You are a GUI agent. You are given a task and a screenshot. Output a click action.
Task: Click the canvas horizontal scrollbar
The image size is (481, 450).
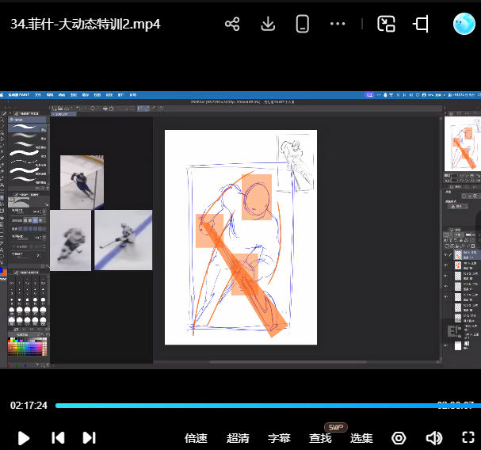pos(288,362)
